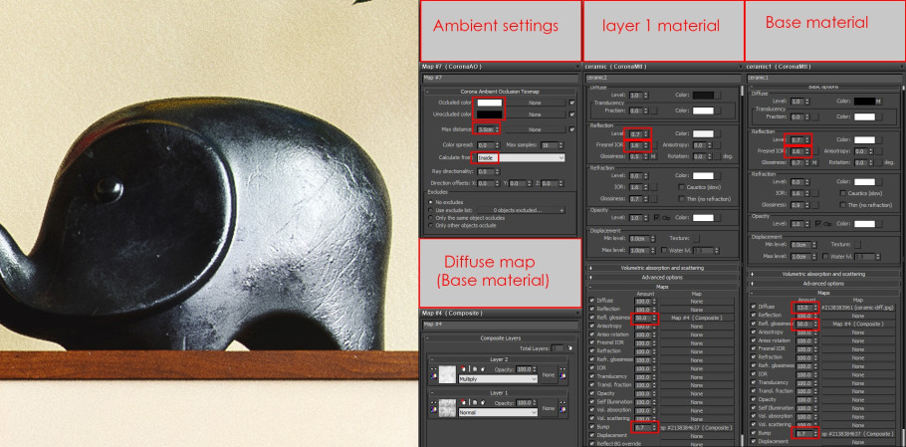This screenshot has height=447, width=906.
Task: Click add button next to excluded objects list
Action: click(x=561, y=211)
